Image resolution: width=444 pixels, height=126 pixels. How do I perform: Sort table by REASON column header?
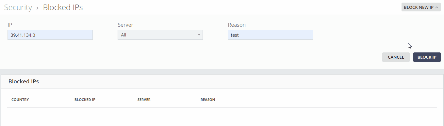[x=208, y=100]
